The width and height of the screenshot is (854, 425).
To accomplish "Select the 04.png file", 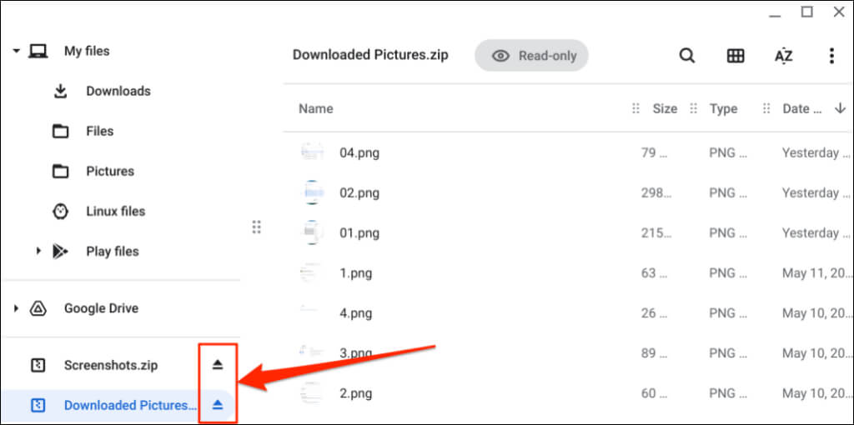I will click(359, 152).
